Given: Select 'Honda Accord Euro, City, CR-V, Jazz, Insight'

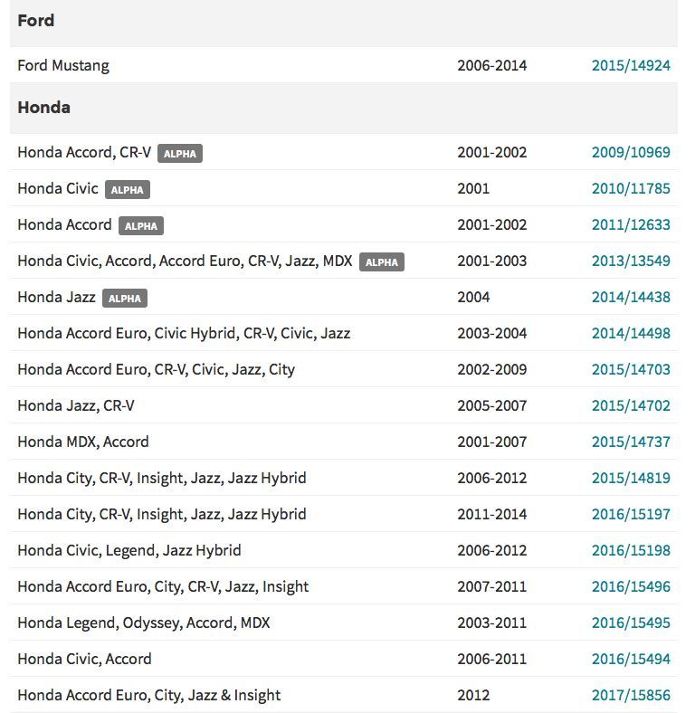Looking at the screenshot, I should point(163,587).
